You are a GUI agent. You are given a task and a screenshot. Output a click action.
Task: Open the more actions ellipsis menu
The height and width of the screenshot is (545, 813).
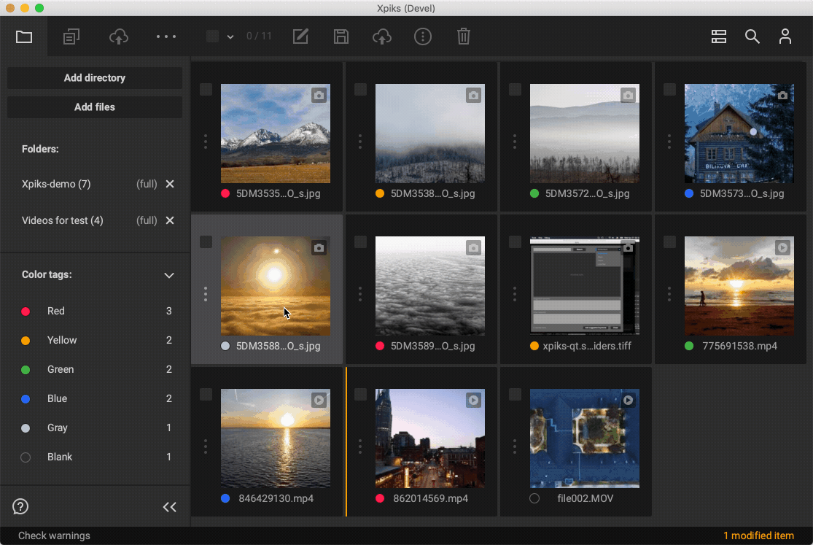pos(166,36)
